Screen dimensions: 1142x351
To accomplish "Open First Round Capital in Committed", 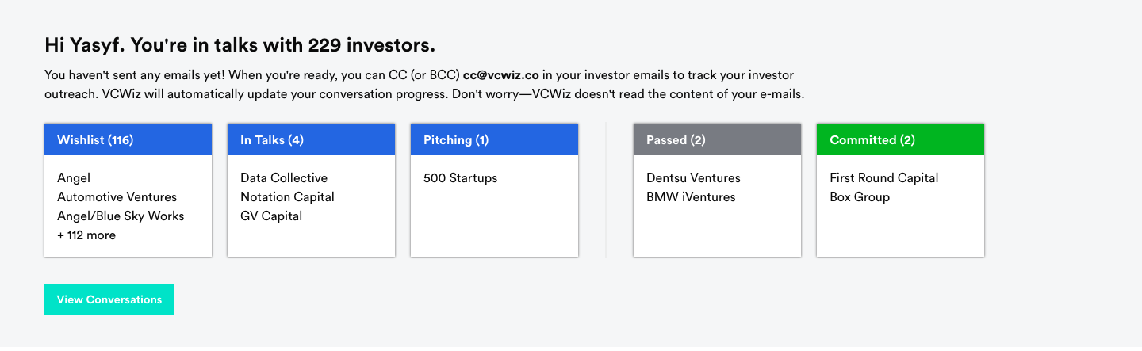I will (x=883, y=178).
